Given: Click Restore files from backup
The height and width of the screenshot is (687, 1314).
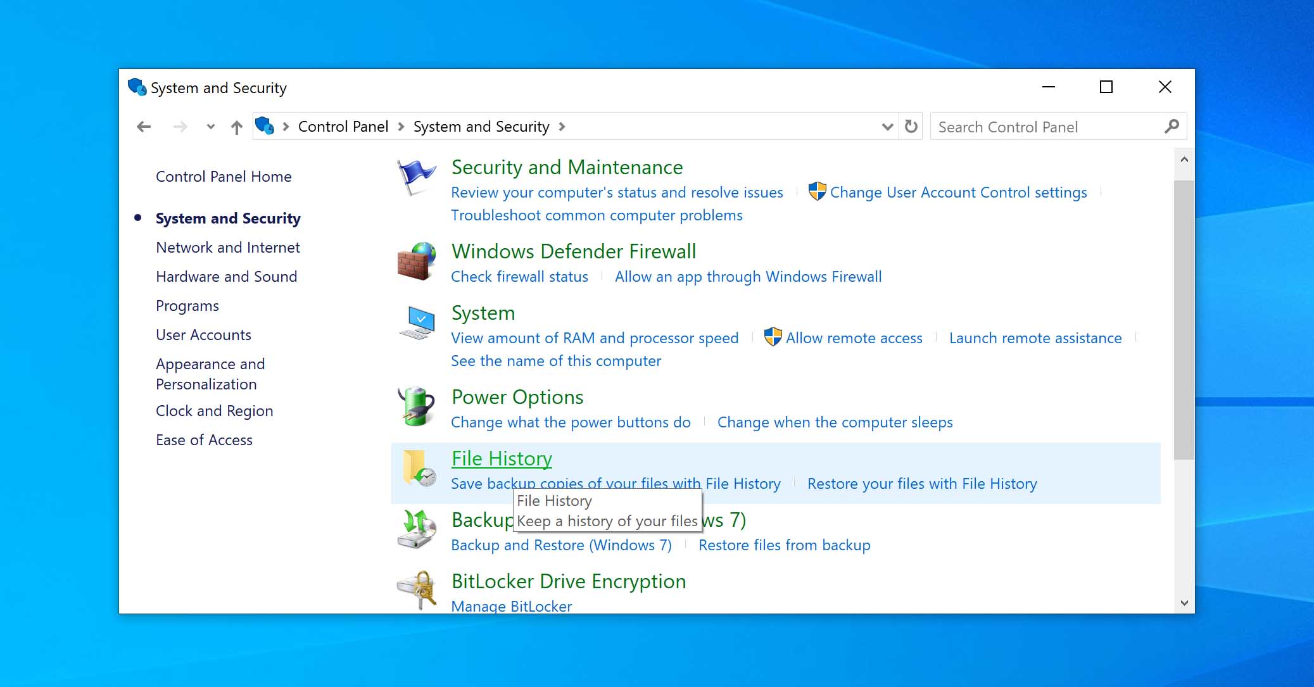Looking at the screenshot, I should click(784, 545).
